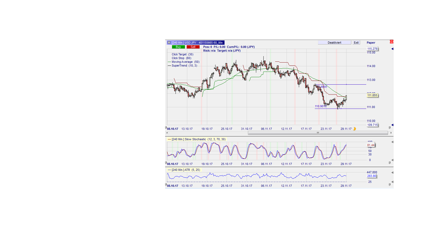
Task: Click the SuperTrend legend line icon
Action: (169, 65)
